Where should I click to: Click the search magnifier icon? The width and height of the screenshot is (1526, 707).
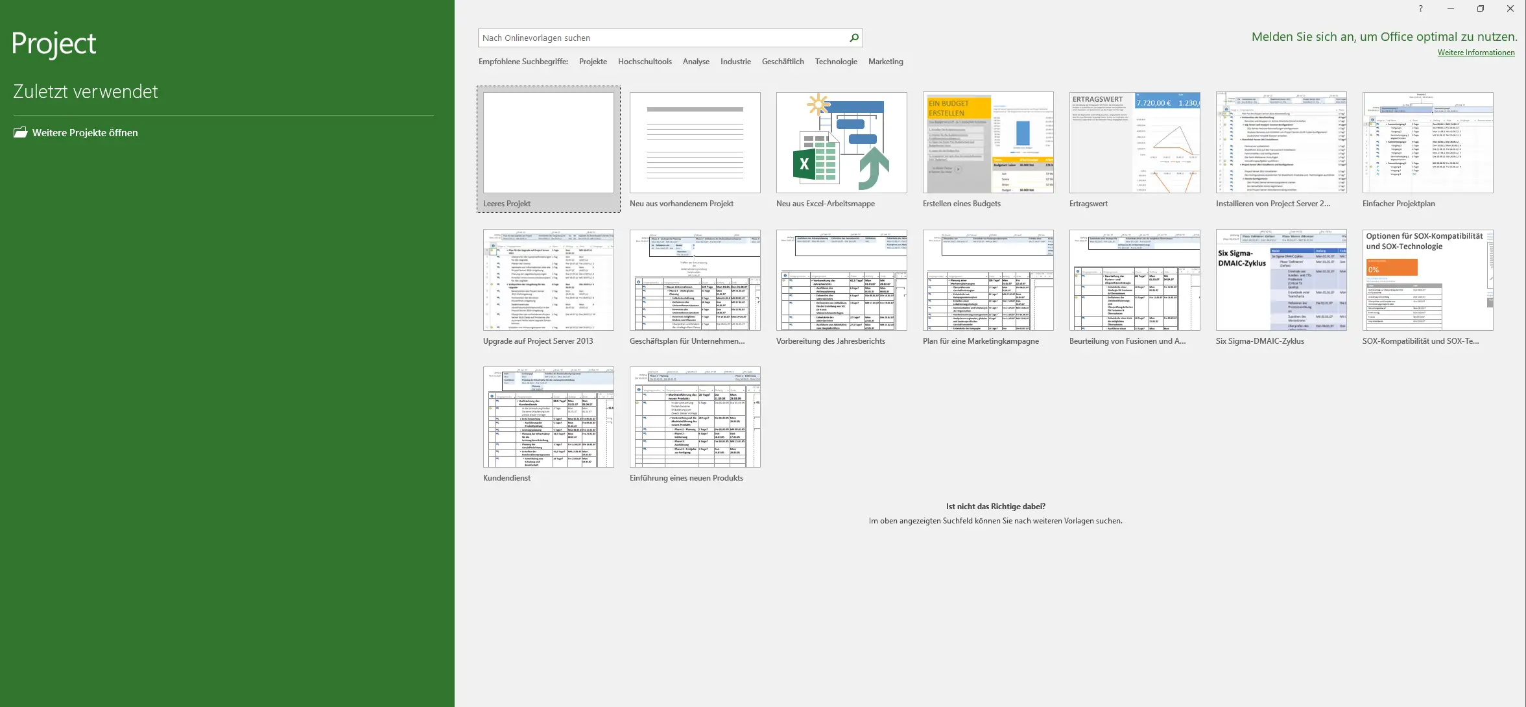pyautogui.click(x=854, y=38)
